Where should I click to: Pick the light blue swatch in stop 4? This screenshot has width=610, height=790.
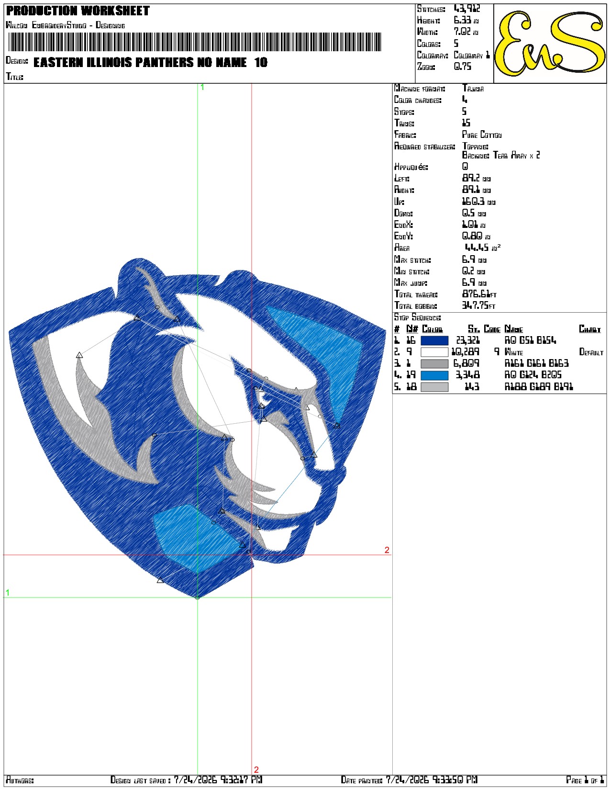434,375
